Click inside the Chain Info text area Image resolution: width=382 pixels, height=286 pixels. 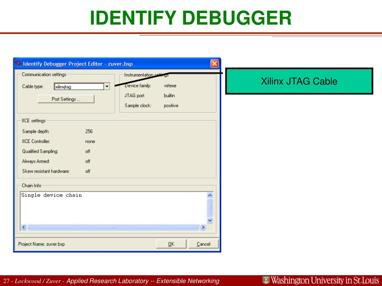pos(113,208)
